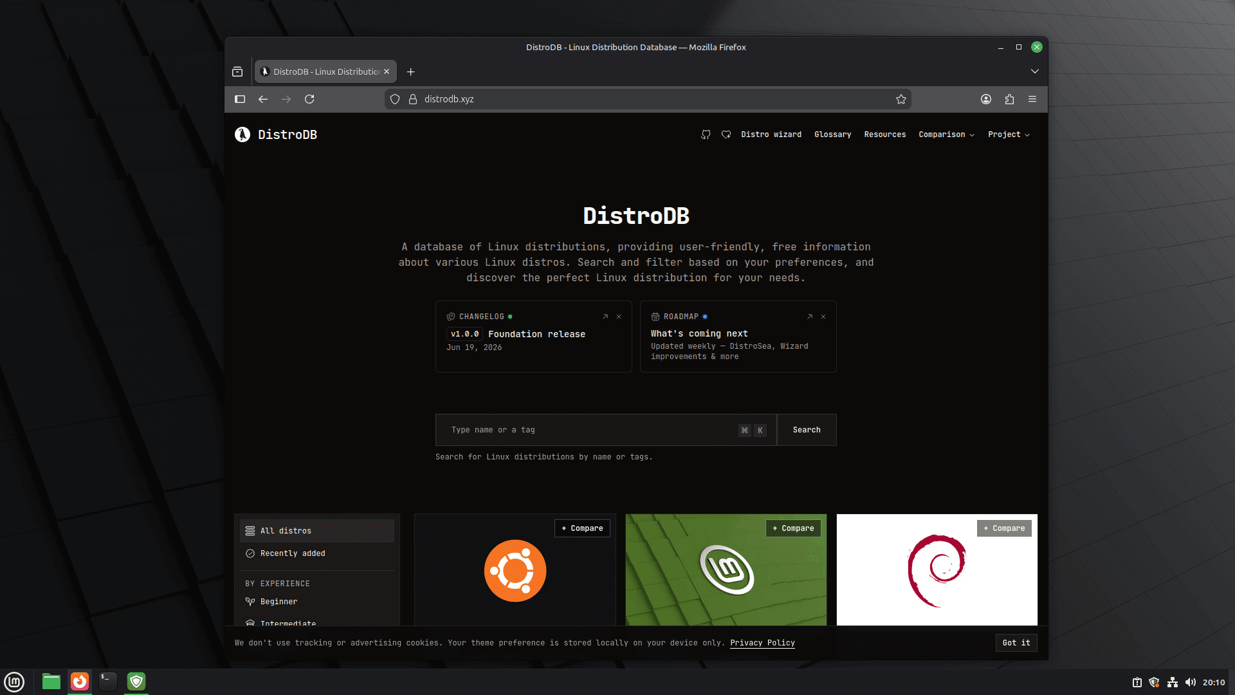Open the list all tabs chevron
Viewport: 1235px width, 695px height.
pos(1035,71)
